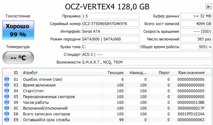Viewport: 213px width, 125px height.
Task: Focus the Всего хост-записей 4094 GB field
Action: click(x=196, y=24)
